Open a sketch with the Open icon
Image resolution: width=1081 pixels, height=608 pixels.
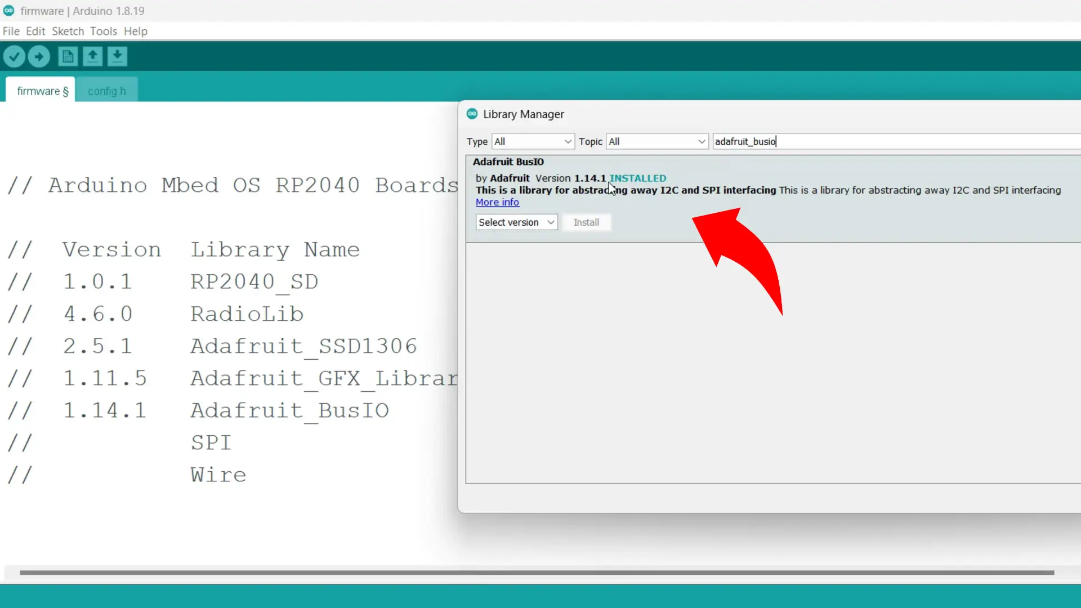(x=93, y=56)
